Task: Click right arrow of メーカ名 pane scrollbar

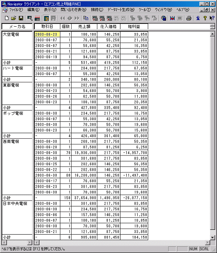Action: click(x=30, y=242)
